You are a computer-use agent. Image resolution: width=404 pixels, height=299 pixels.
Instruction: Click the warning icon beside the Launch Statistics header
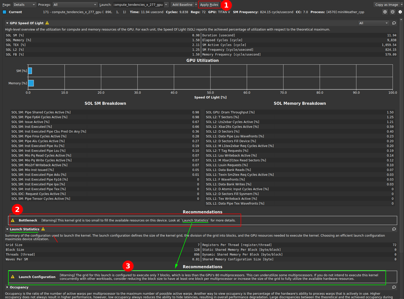pos(43,229)
